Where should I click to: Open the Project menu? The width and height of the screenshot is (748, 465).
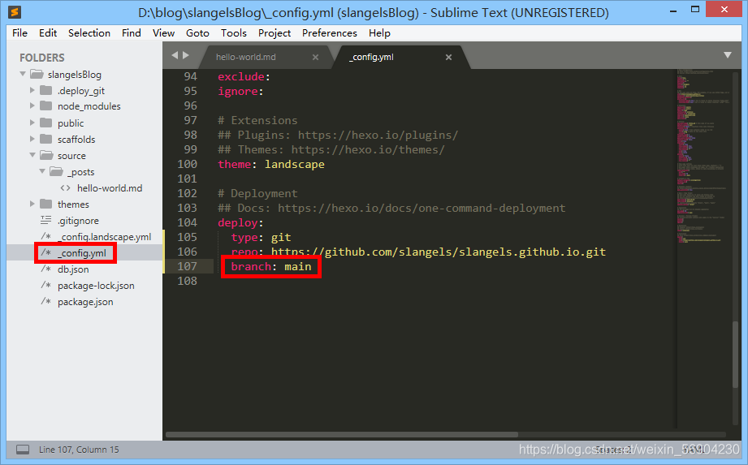[x=275, y=33]
